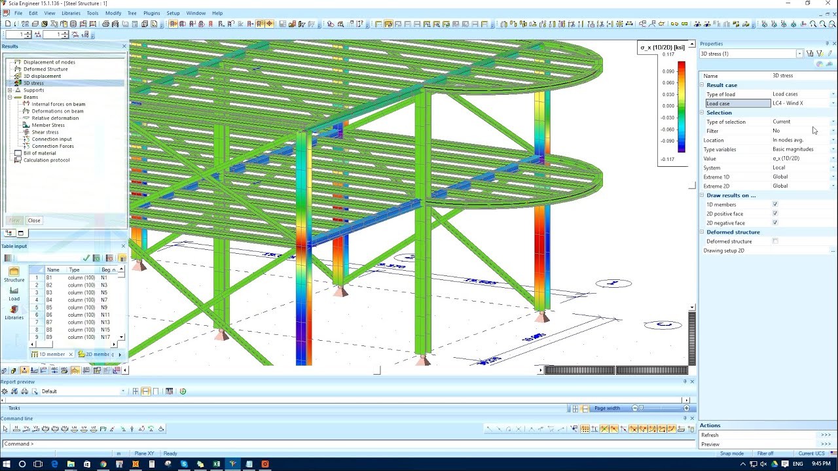Image resolution: width=838 pixels, height=471 pixels.
Task: Click the New document icon on the toolbar
Action: tap(7, 24)
